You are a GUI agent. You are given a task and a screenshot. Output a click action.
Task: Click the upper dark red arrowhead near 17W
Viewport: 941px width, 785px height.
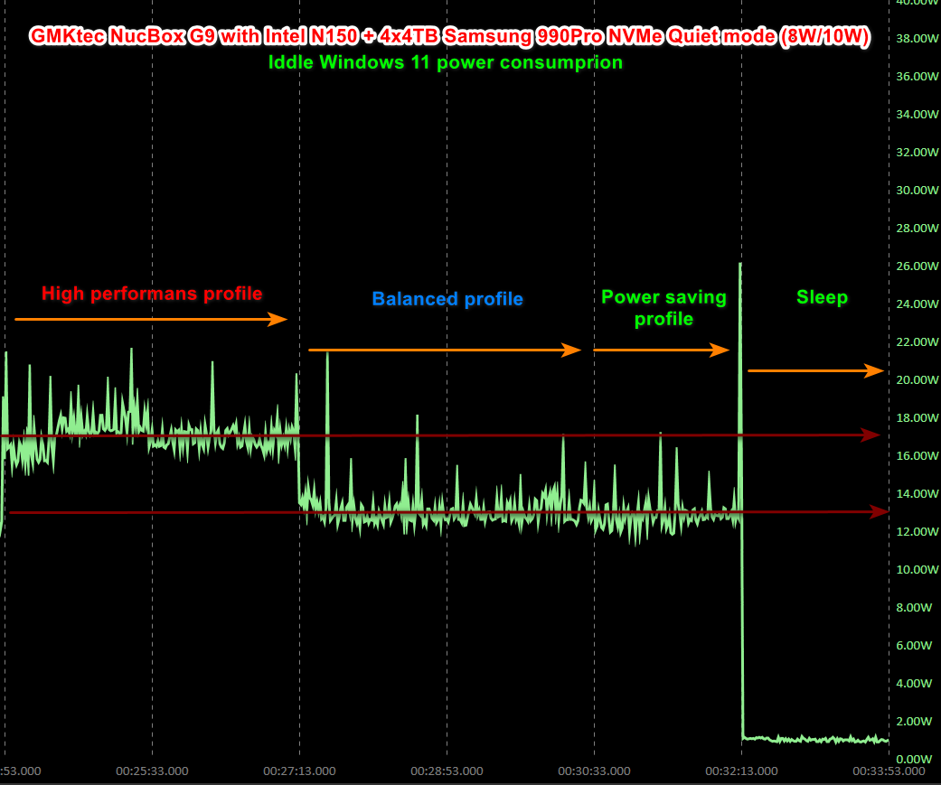click(x=870, y=435)
